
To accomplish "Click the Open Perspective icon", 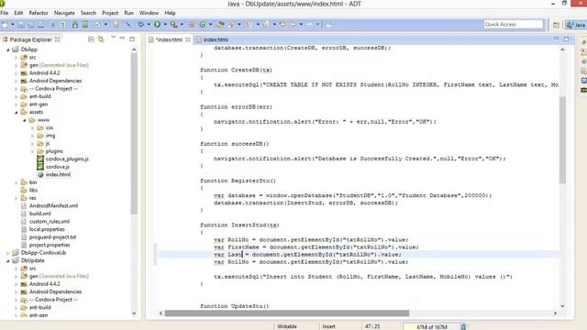I will [x=556, y=25].
